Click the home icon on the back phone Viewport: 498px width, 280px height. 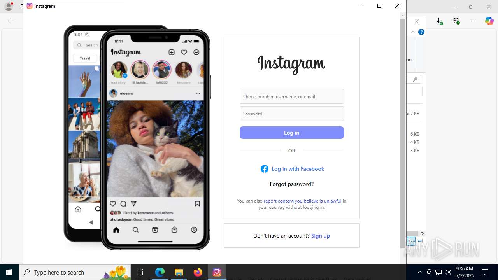pyautogui.click(x=78, y=209)
